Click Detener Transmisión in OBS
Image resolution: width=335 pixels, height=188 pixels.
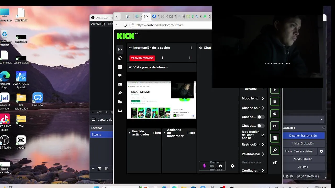(303, 136)
